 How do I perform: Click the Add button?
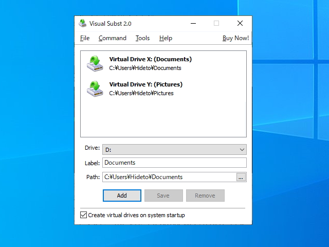[x=122, y=196]
